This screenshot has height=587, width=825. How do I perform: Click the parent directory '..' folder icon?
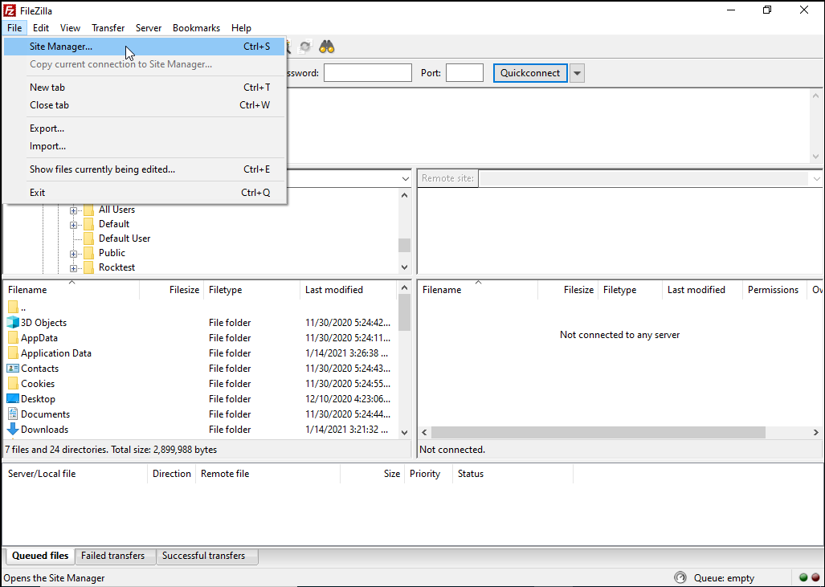click(13, 308)
